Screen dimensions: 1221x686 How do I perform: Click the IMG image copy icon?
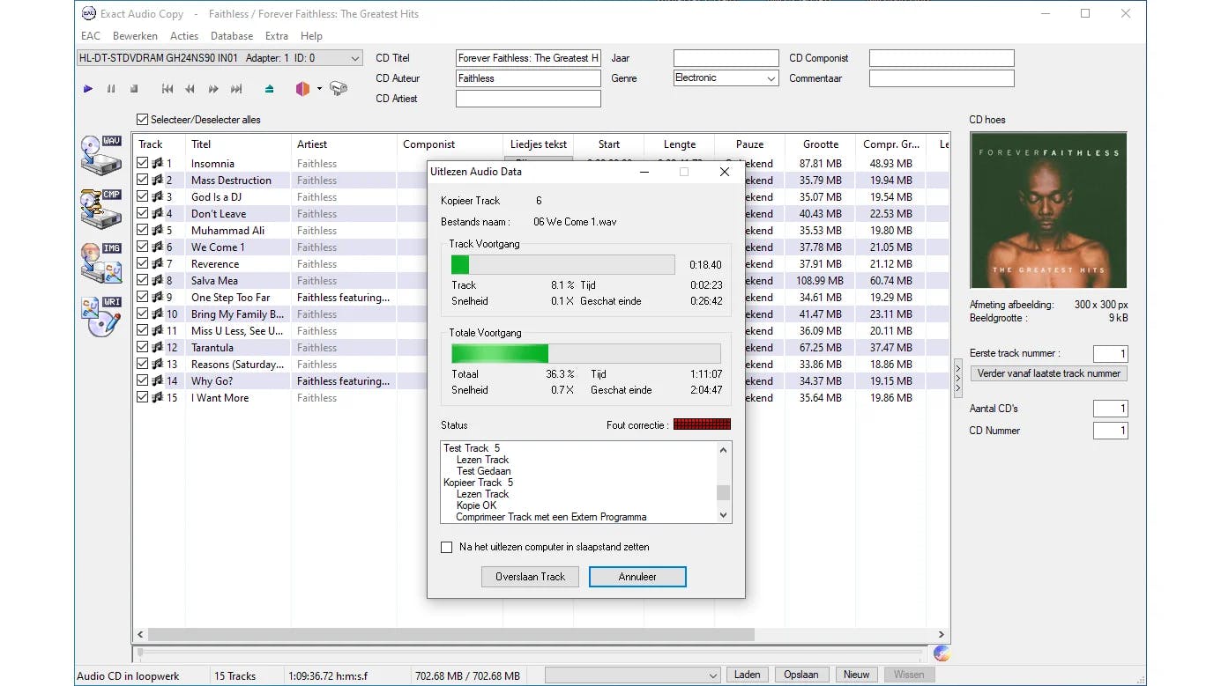tap(101, 263)
